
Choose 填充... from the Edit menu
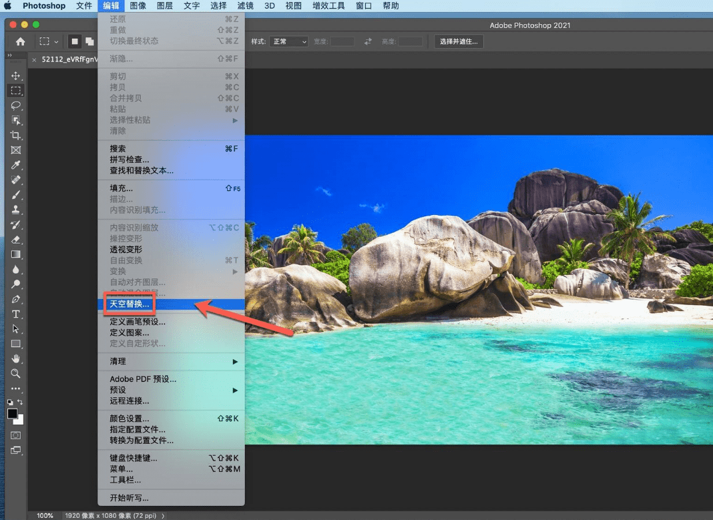click(172, 188)
